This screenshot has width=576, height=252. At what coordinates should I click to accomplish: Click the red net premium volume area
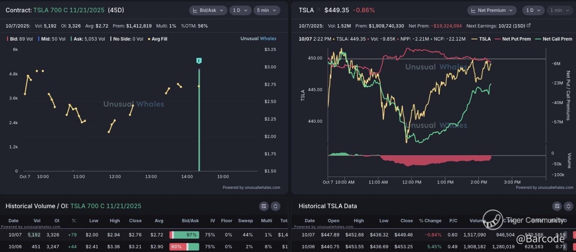(435, 160)
